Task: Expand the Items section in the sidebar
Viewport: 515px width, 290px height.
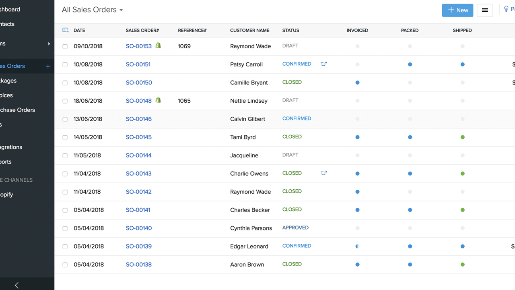Action: (49, 43)
